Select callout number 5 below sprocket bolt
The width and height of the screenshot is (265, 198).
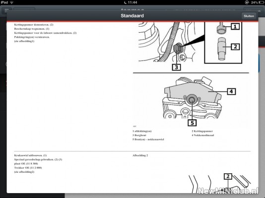click(x=192, y=123)
